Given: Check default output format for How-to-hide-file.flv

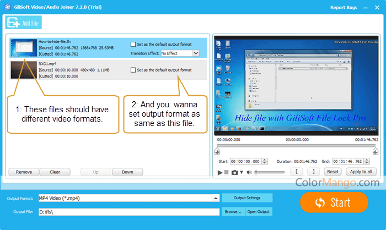Looking at the screenshot, I should click(x=133, y=44).
